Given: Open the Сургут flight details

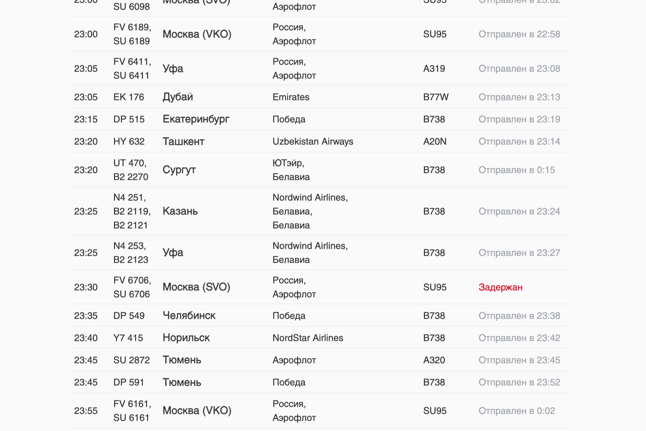Looking at the screenshot, I should 179,170.
